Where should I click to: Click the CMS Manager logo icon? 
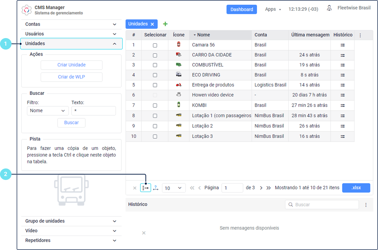pos(27,10)
